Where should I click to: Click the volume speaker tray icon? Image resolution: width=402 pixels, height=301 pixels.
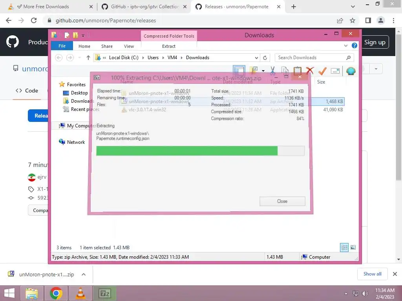pos(365,293)
